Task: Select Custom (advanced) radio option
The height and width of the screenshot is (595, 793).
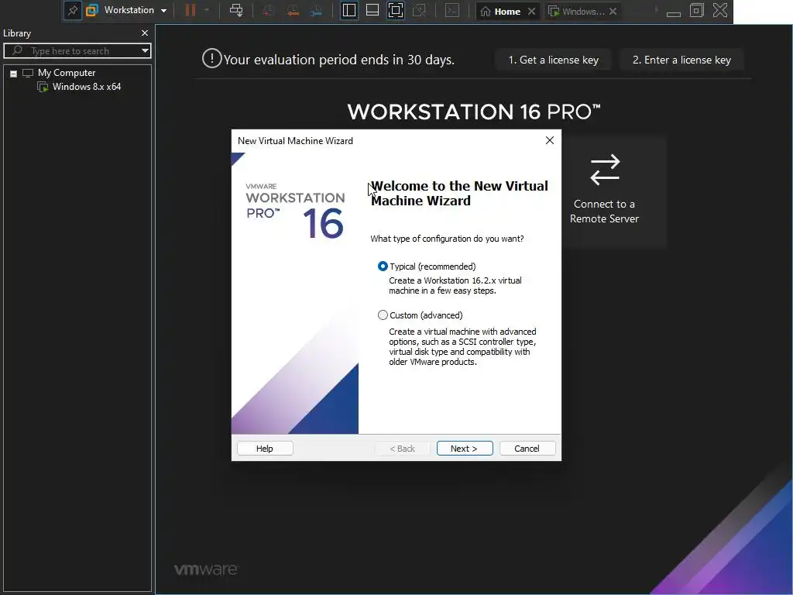Action: pyautogui.click(x=383, y=315)
